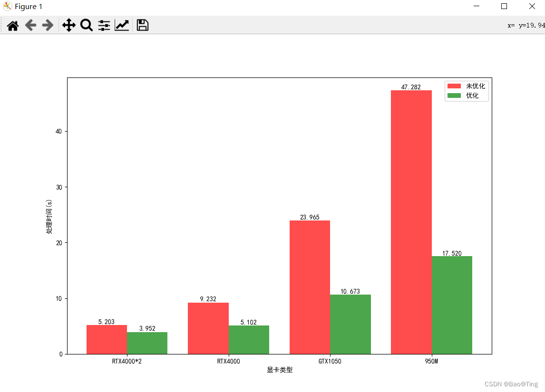
Task: Close the Figure 1 window
Action: (x=532, y=6)
